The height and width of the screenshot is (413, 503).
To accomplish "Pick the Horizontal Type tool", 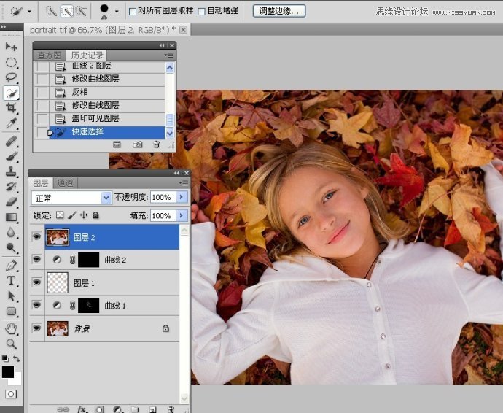I will point(12,281).
